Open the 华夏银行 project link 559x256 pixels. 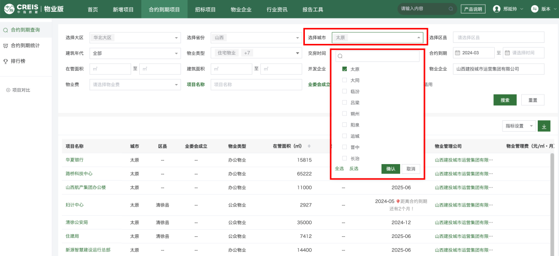75,160
